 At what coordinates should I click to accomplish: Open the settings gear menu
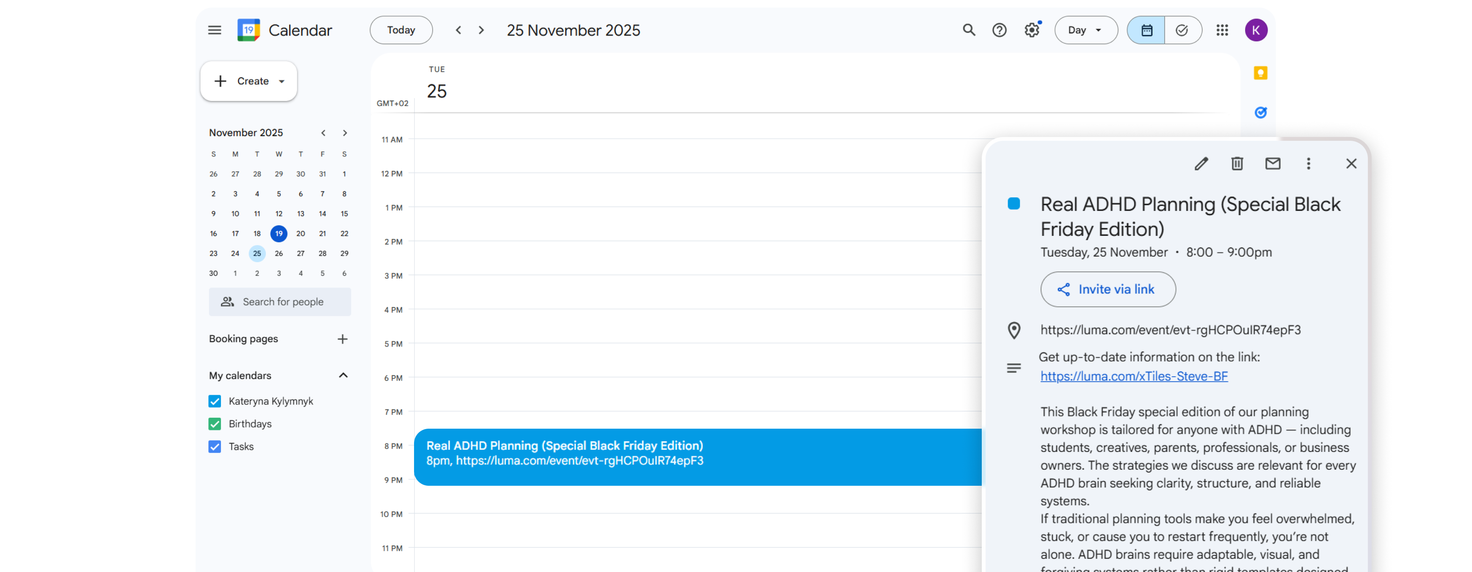pos(1031,30)
